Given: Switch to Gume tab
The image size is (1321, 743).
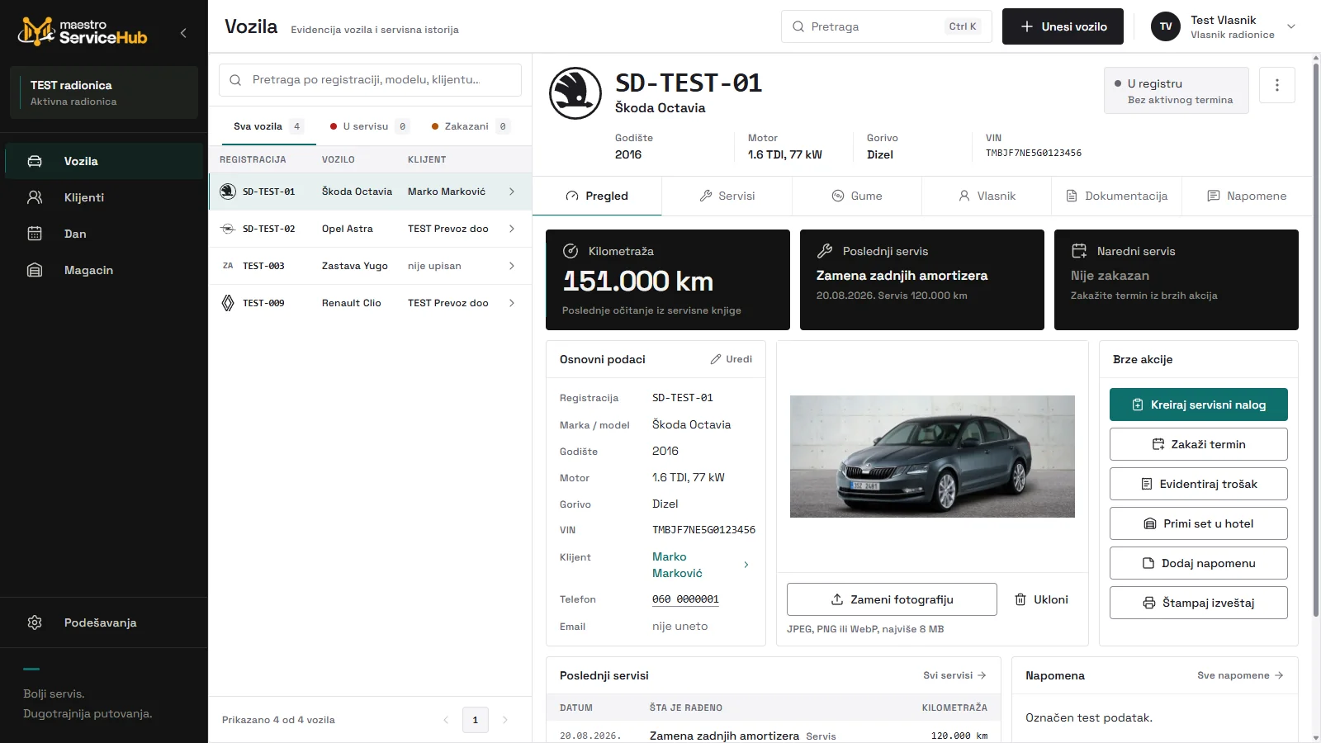Looking at the screenshot, I should (x=857, y=196).
